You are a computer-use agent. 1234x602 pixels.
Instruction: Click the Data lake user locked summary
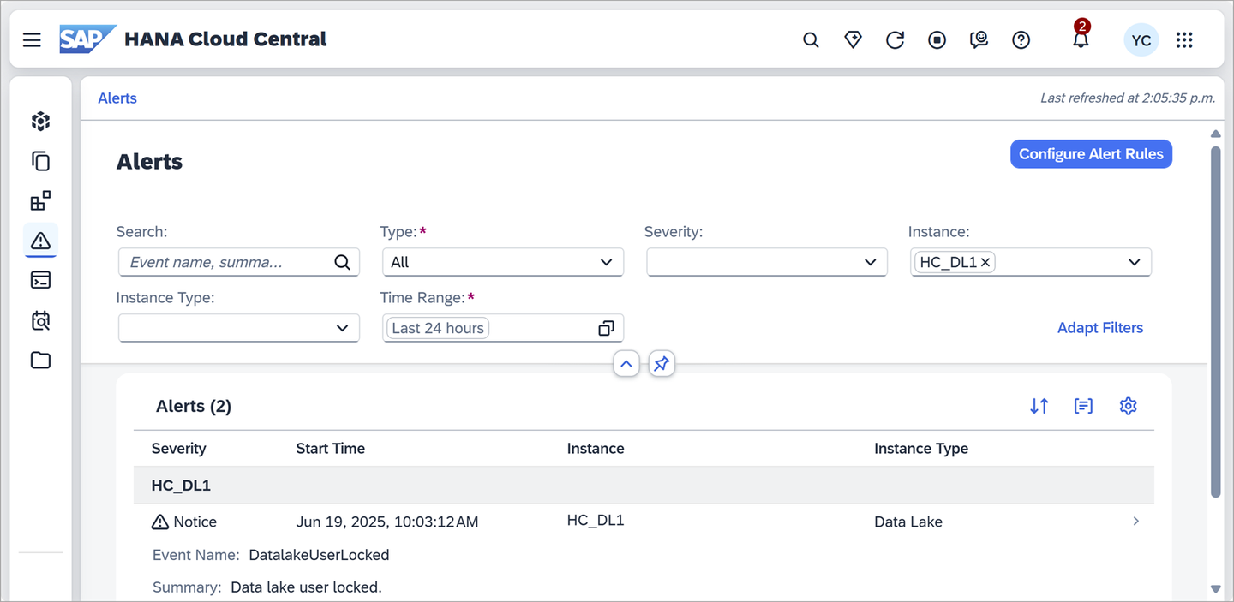tap(306, 587)
